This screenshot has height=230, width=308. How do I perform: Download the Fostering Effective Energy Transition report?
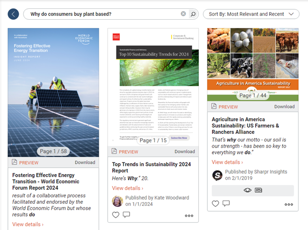[85, 162]
